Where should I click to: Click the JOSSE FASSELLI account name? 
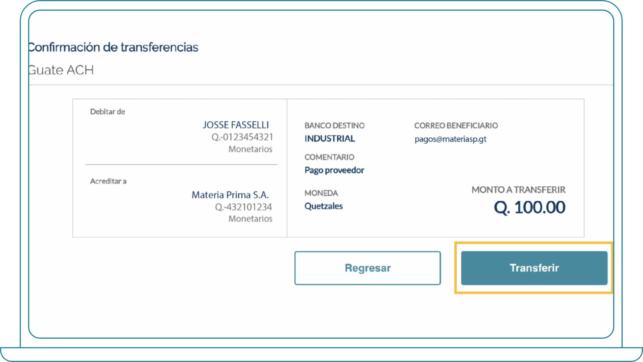236,125
